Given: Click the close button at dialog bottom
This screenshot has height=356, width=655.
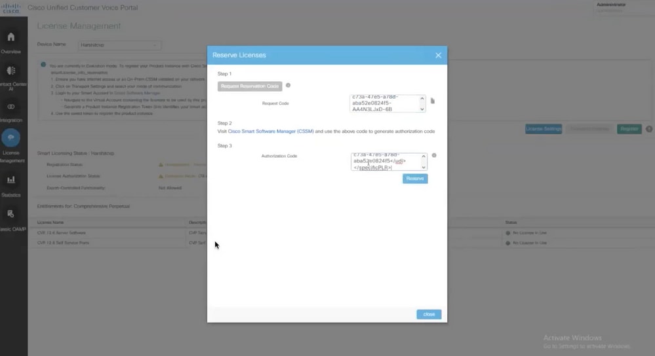Looking at the screenshot, I should click(429, 314).
